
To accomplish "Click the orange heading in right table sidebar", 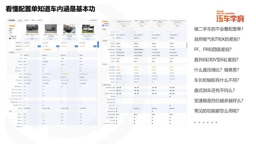I will click(x=105, y=22).
